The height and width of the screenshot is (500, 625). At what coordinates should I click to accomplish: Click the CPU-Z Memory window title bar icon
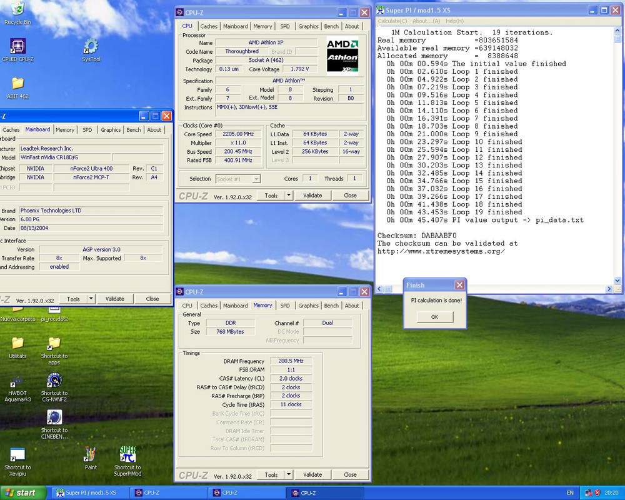180,291
